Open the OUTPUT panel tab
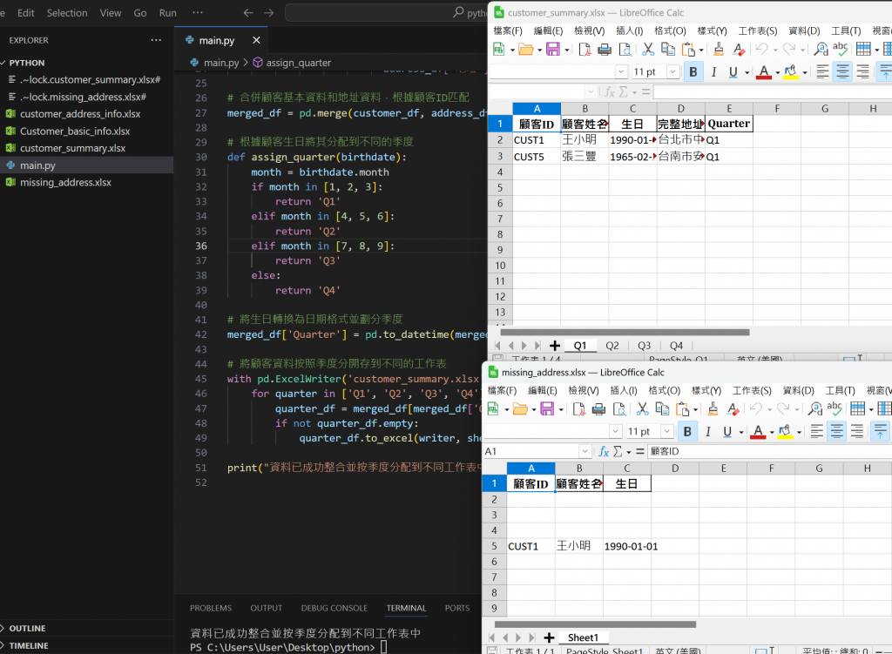The width and height of the screenshot is (892, 654). tap(266, 608)
